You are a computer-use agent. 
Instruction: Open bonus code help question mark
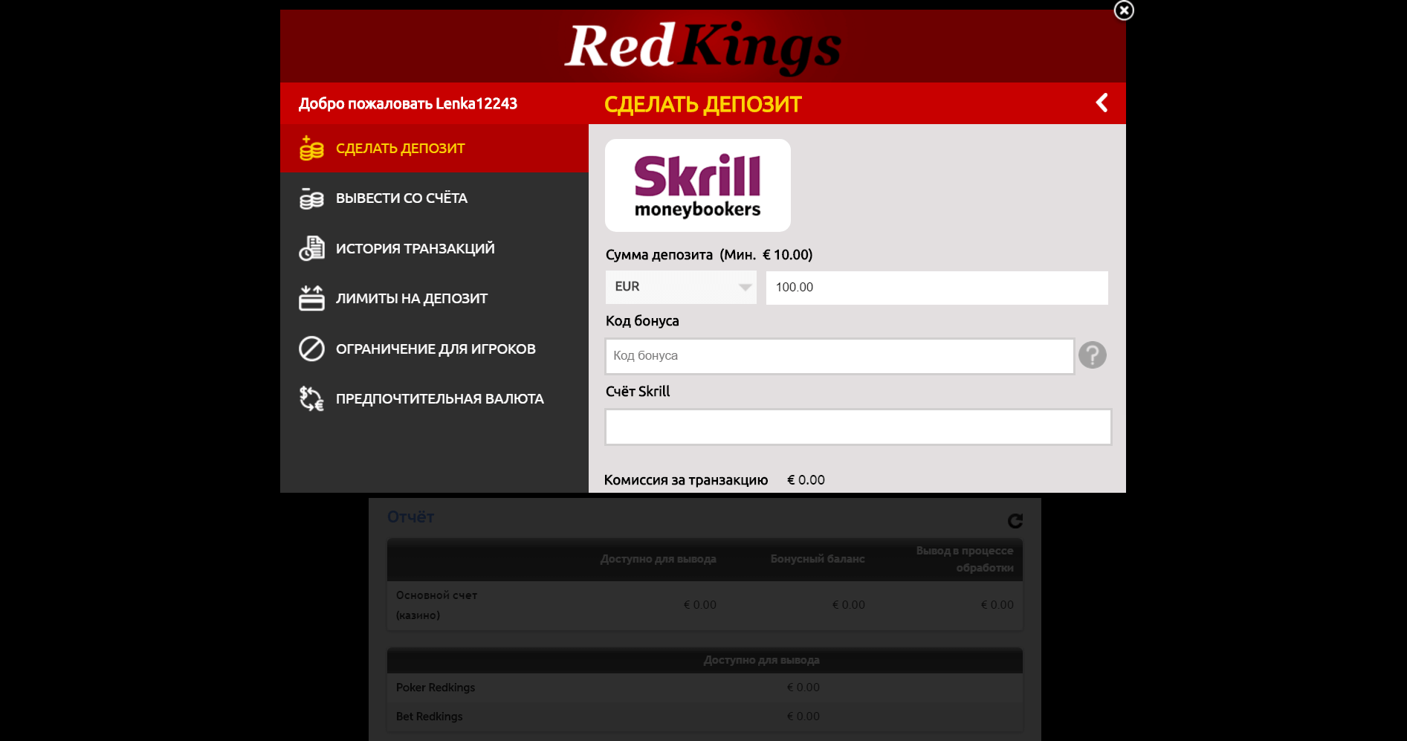(x=1093, y=355)
